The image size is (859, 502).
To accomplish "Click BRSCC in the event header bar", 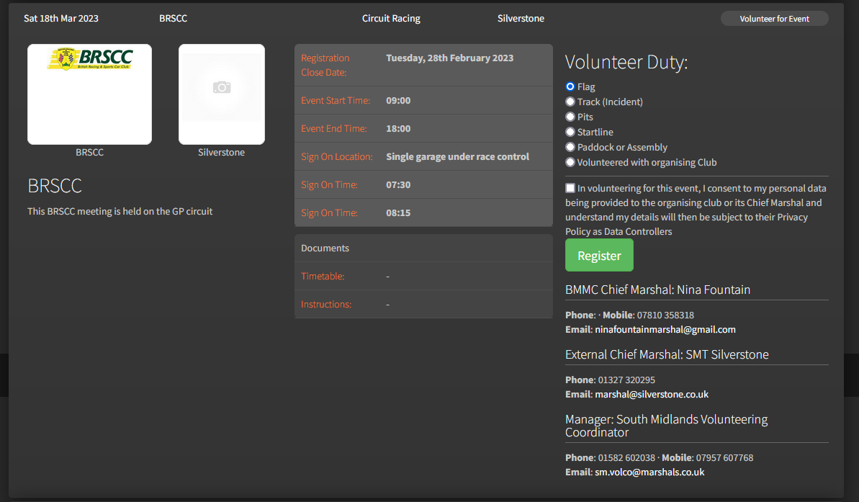I will click(173, 18).
